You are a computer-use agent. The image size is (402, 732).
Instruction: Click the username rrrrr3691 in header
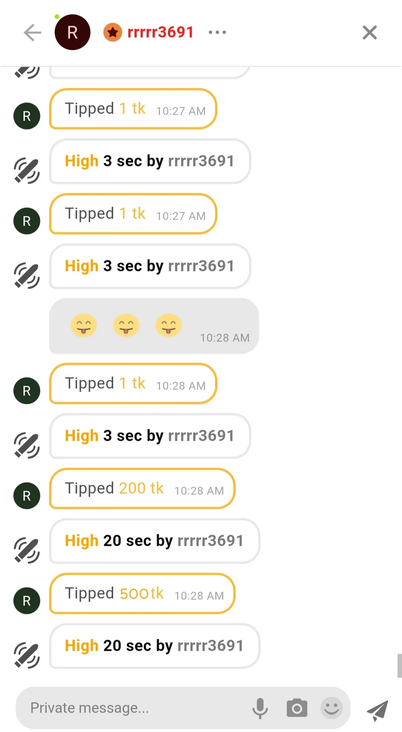161,32
